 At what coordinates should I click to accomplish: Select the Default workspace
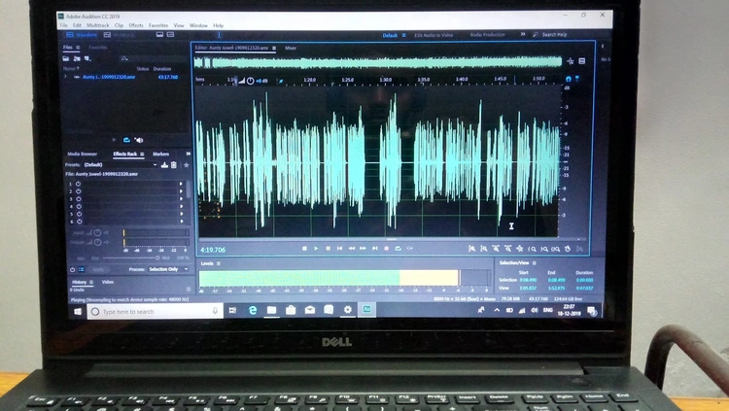pos(391,35)
